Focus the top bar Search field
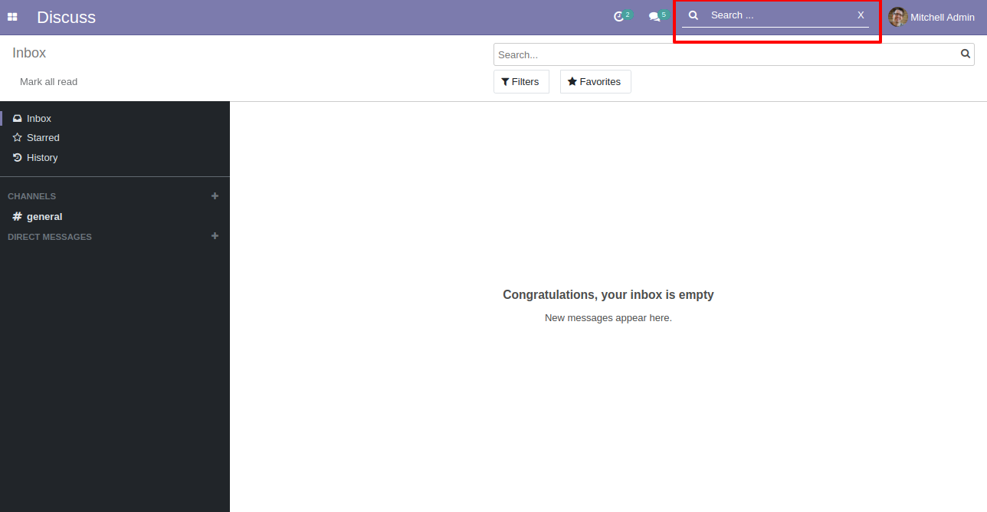The height and width of the screenshot is (512, 987). coord(778,15)
